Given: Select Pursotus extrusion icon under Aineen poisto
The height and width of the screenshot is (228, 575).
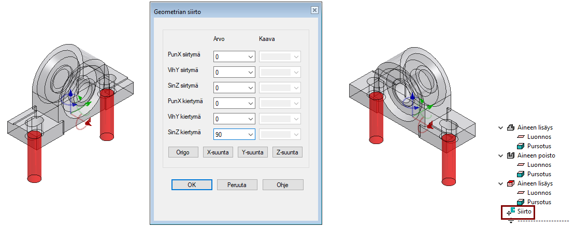Looking at the screenshot, I should [x=521, y=174].
